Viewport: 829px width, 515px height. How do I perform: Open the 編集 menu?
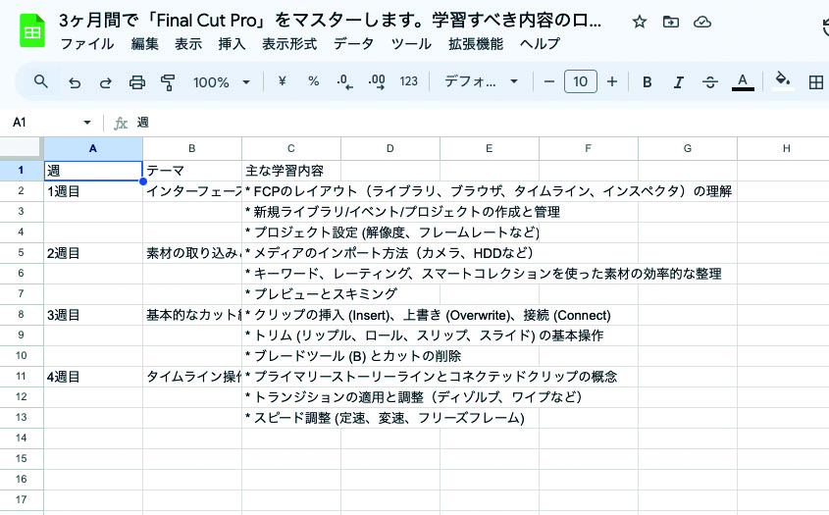pos(145,44)
